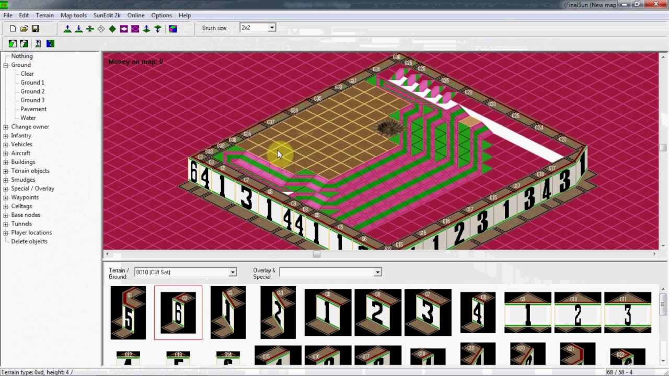The height and width of the screenshot is (376, 669).
Task: Expand the Terrain objects tree node
Action: (6, 171)
